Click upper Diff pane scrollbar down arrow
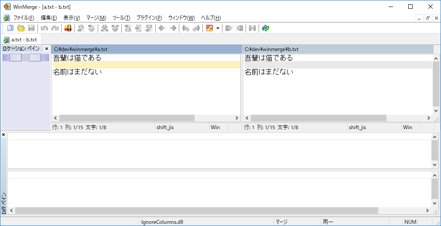 point(435,164)
